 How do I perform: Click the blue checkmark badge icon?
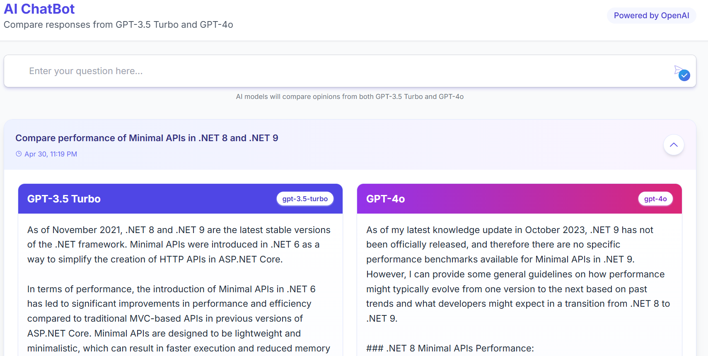coord(684,75)
